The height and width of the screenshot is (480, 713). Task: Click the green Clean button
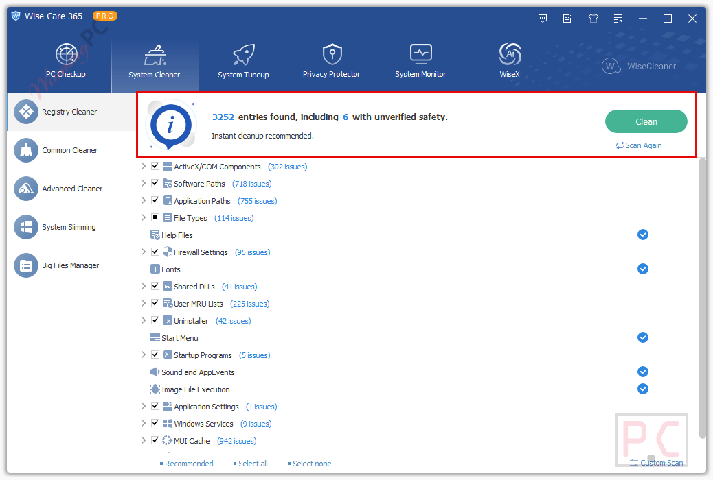click(x=646, y=121)
